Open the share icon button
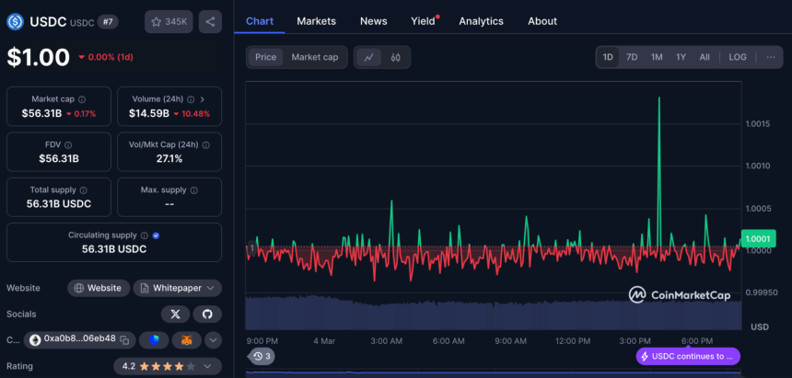The height and width of the screenshot is (378, 792). (x=210, y=22)
